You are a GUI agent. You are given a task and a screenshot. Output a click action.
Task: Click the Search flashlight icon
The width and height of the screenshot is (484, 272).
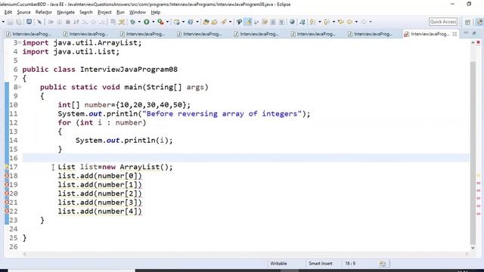tap(224, 22)
